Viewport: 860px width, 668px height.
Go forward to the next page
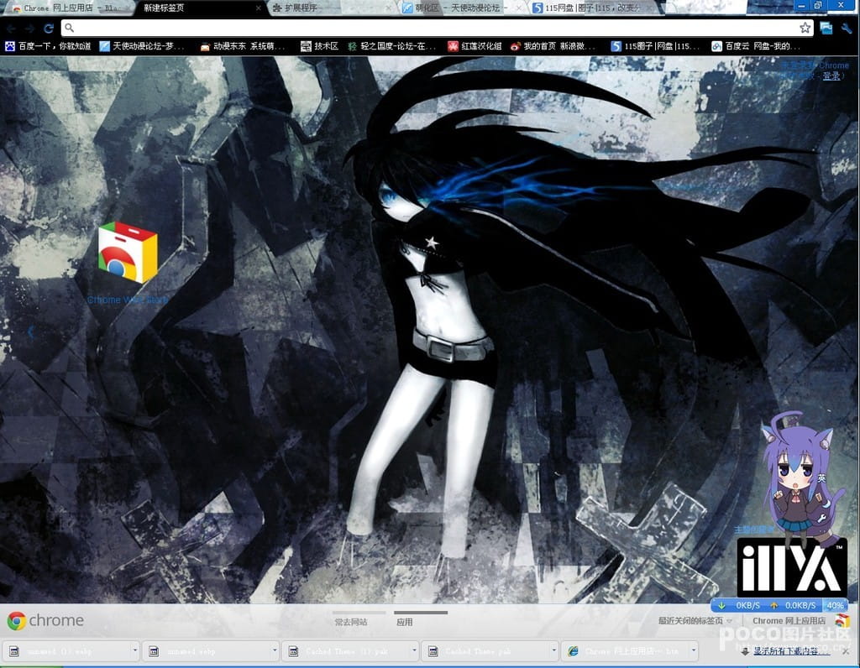click(30, 28)
